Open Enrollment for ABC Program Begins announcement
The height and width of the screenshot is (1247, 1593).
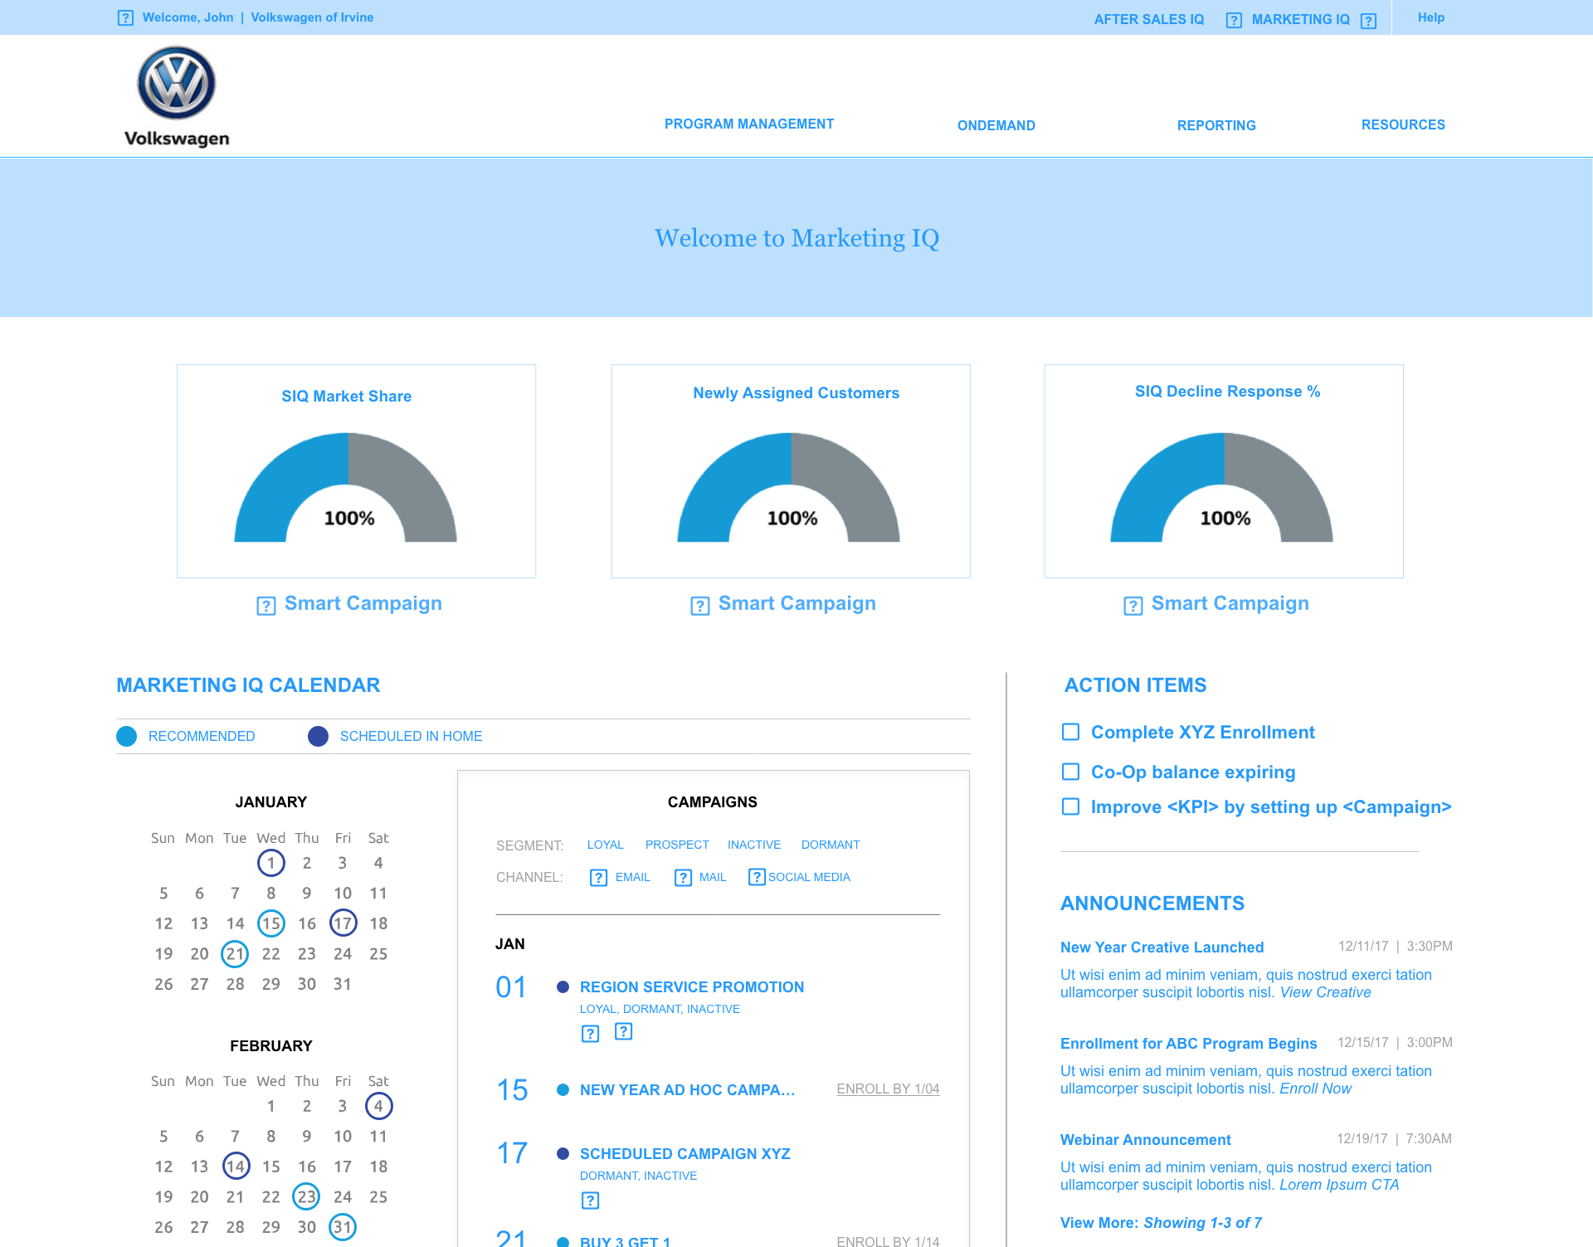coord(1188,1044)
